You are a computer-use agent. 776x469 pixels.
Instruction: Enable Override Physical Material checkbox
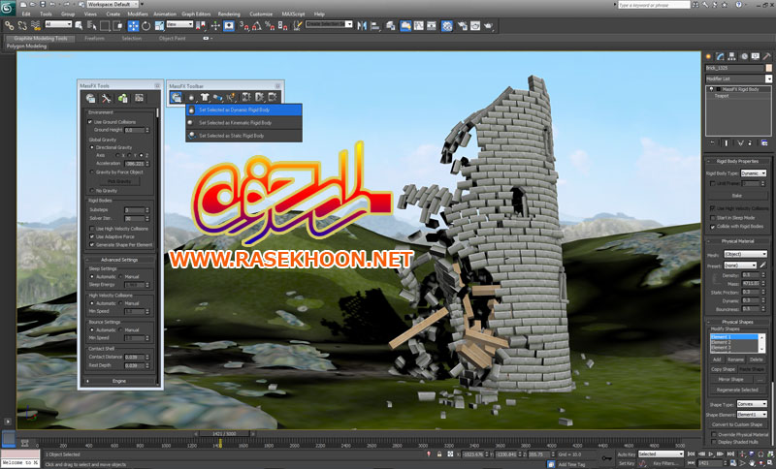click(x=714, y=435)
